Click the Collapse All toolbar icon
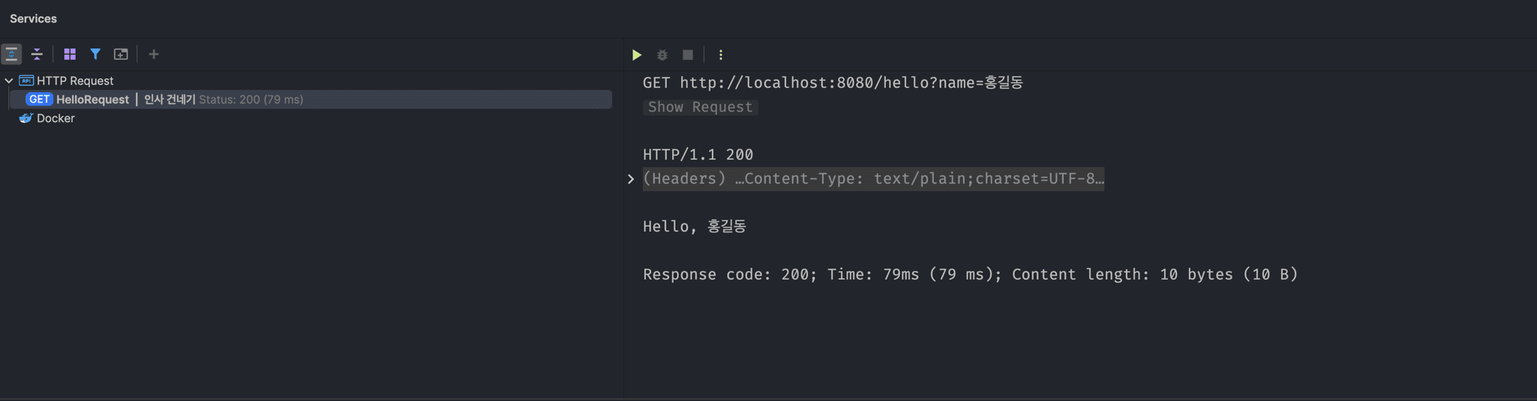 click(37, 54)
